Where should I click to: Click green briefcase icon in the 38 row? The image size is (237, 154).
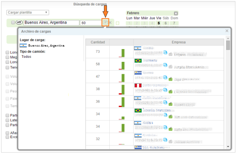[x=170, y=91]
